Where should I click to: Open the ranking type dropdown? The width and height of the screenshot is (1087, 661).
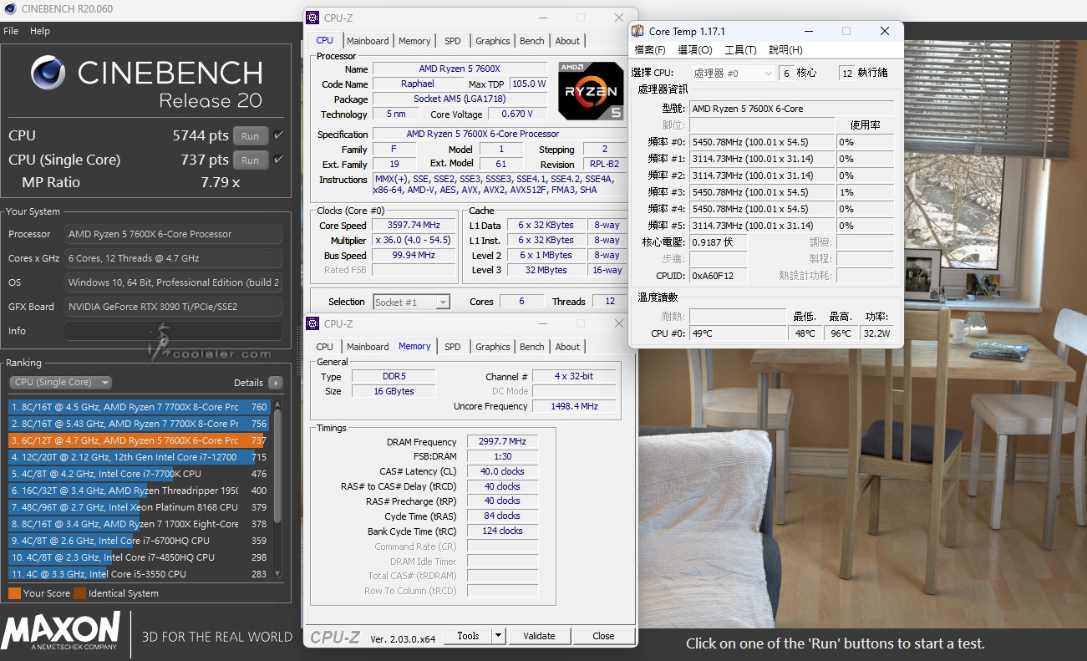pos(60,382)
